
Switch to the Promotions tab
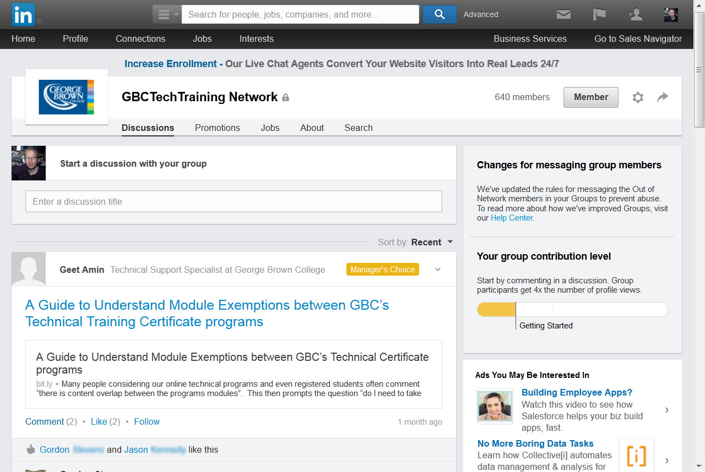point(218,128)
